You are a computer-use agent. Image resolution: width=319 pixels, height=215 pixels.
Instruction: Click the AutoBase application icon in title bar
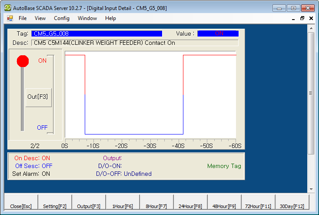pos(8,8)
